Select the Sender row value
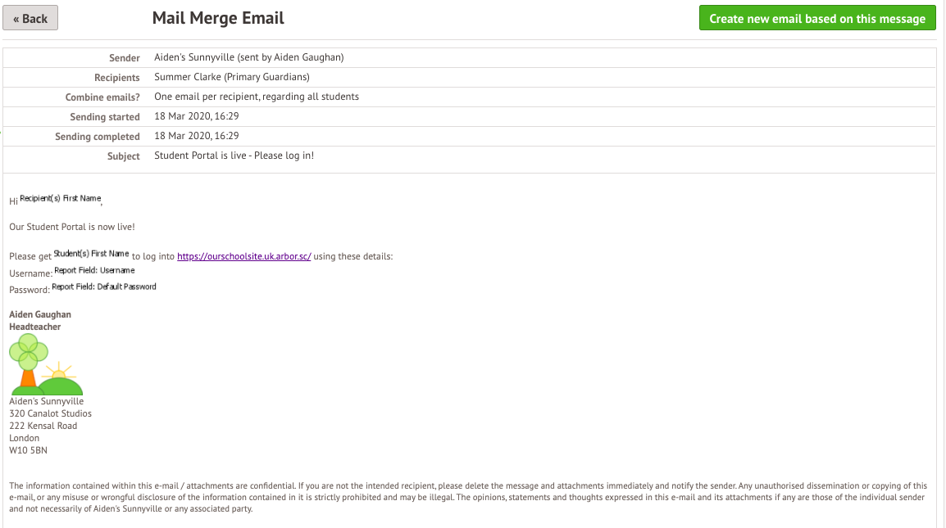The width and height of the screenshot is (946, 528). tap(250, 57)
